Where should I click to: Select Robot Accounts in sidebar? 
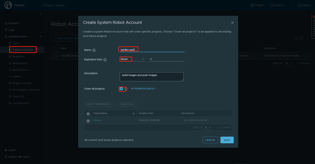click(23, 50)
